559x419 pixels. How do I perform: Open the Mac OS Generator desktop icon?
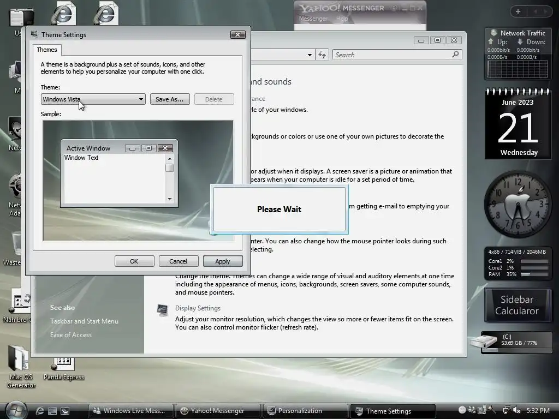coord(21,367)
